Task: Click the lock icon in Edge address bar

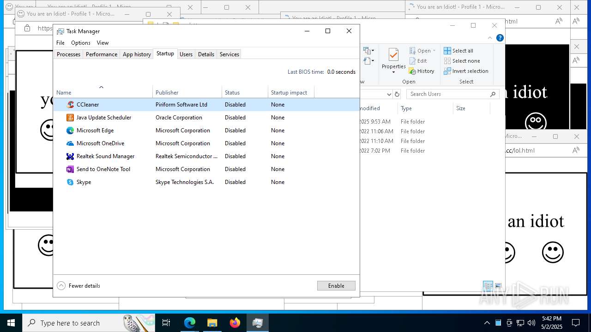Action: coord(27,29)
